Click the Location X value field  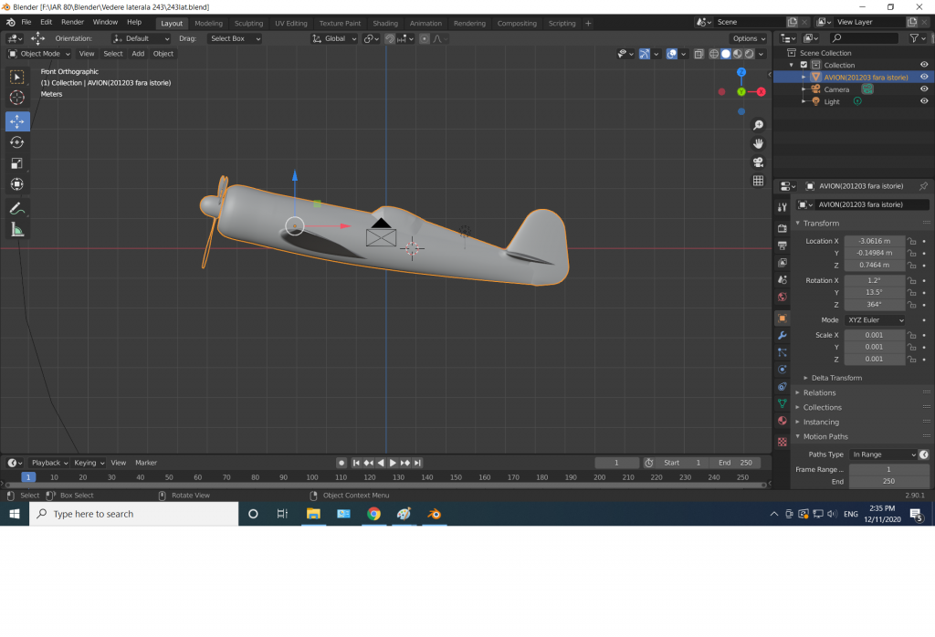pyautogui.click(x=874, y=241)
